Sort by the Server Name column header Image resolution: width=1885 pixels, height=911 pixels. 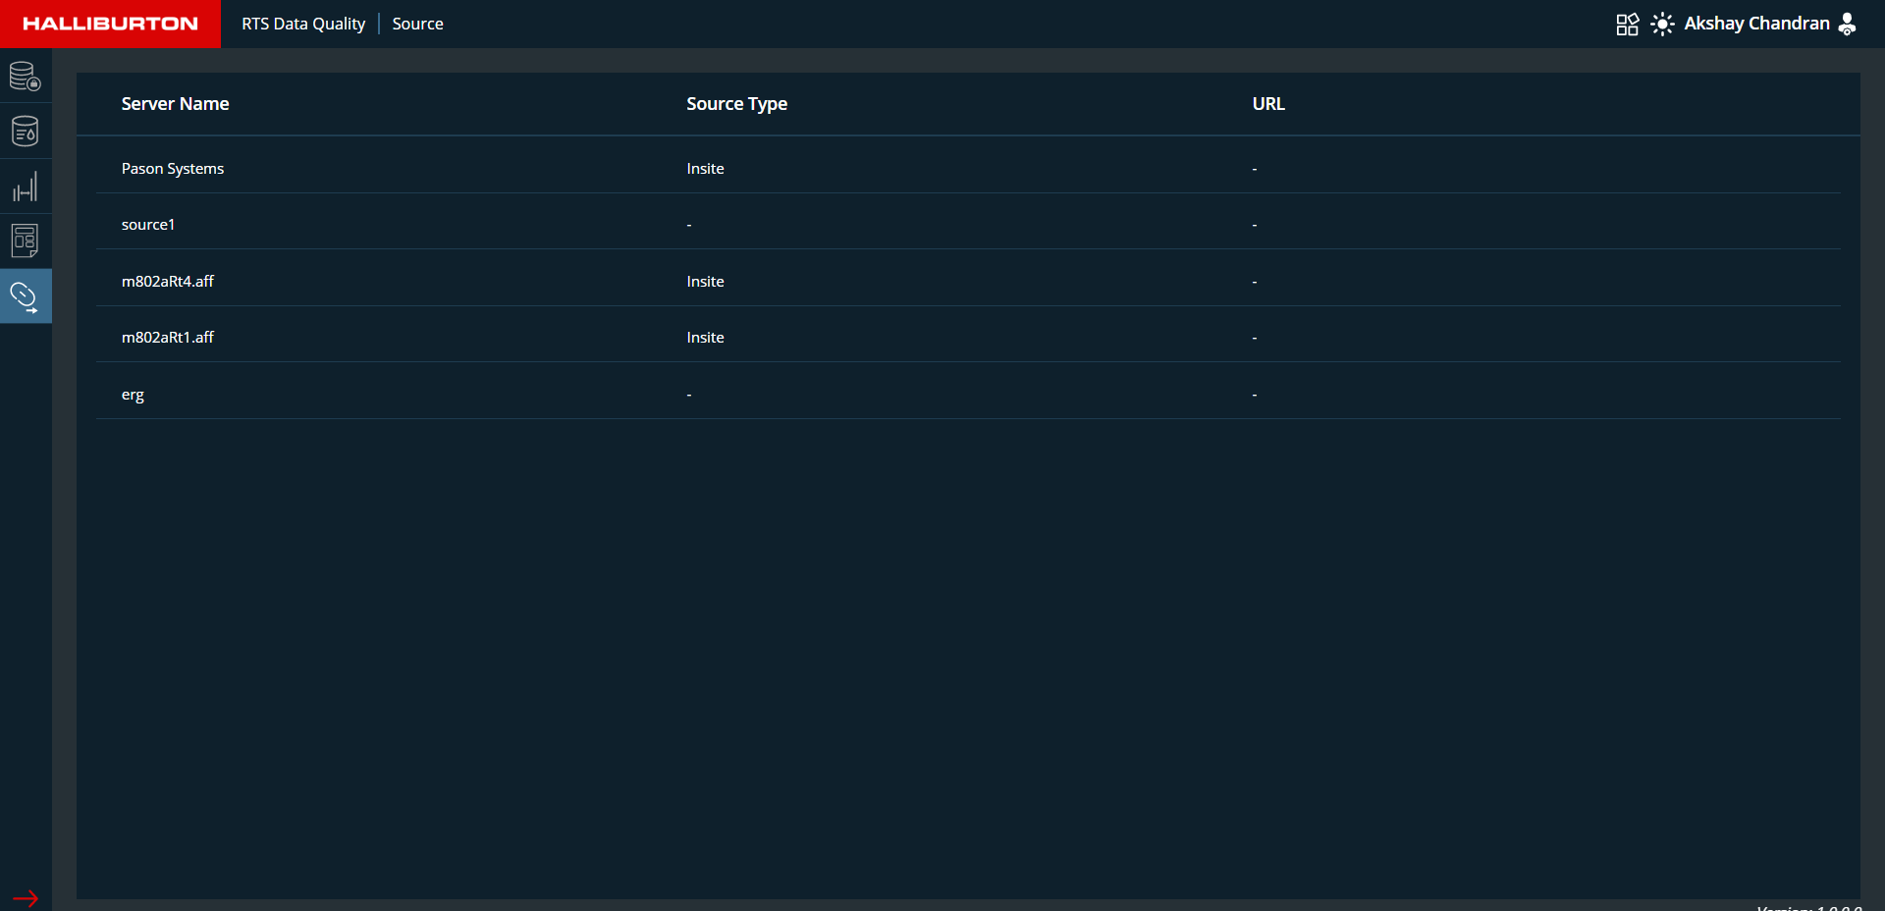coord(175,104)
